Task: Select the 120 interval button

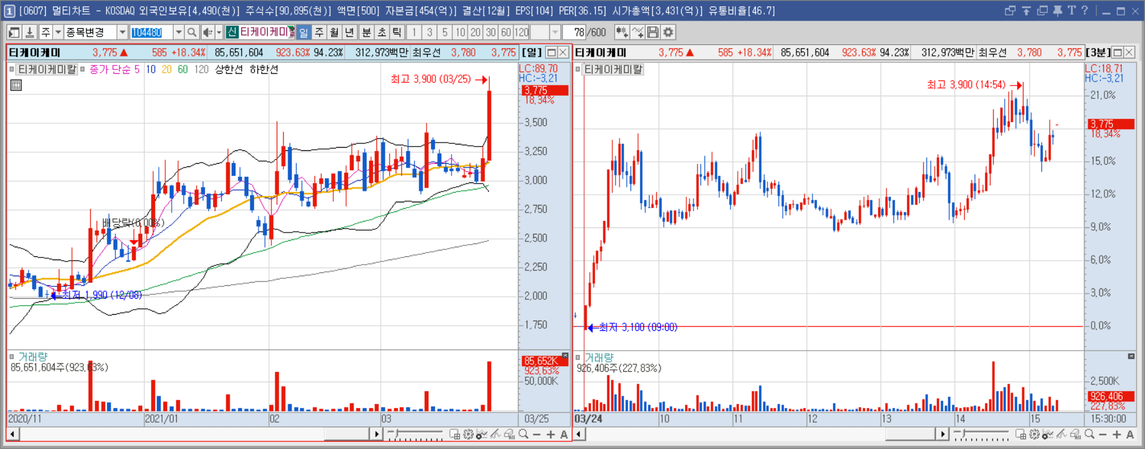Action: (521, 32)
